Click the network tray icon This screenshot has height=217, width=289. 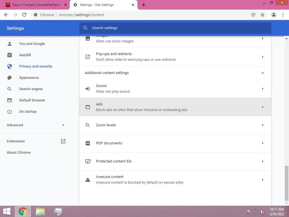click(x=256, y=212)
